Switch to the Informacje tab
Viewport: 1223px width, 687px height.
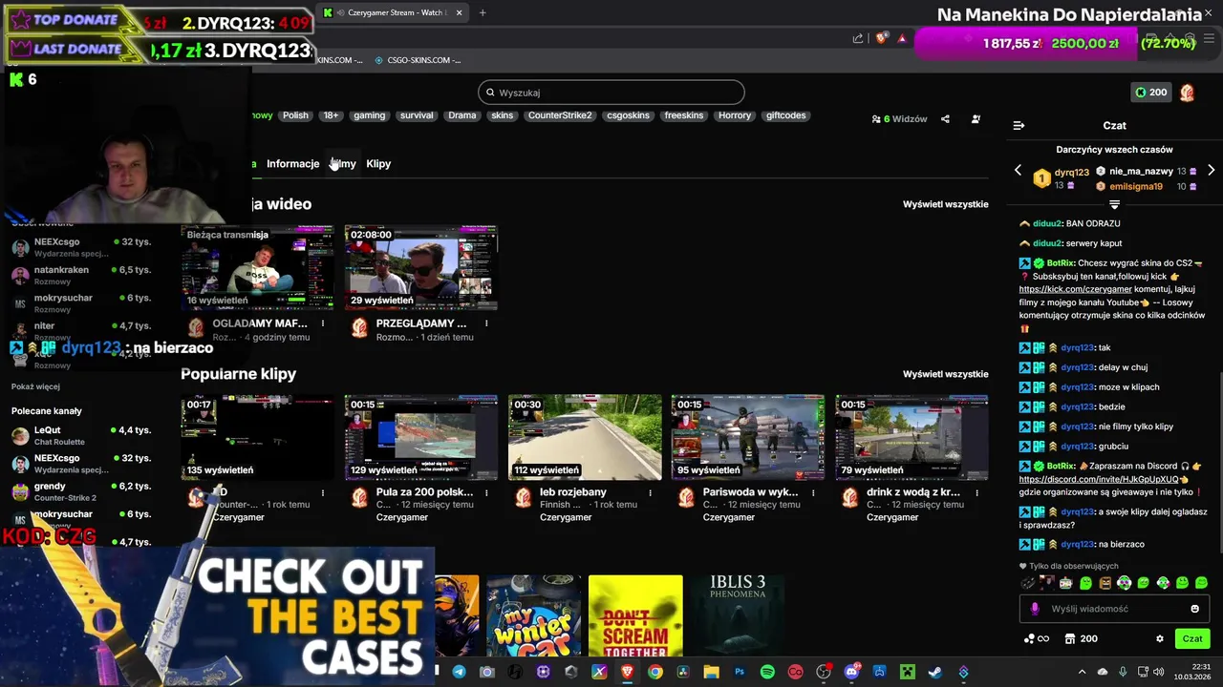click(292, 163)
